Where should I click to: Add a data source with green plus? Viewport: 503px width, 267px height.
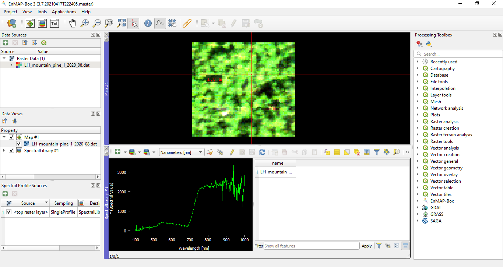(6, 43)
